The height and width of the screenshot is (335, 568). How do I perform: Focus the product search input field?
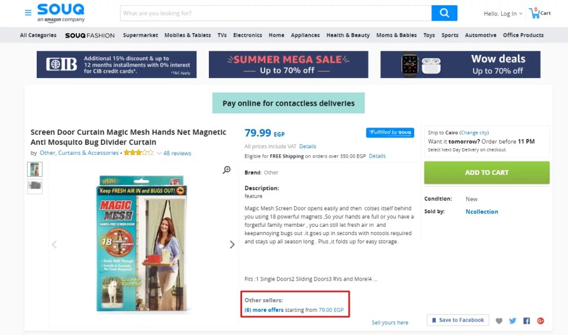tap(276, 13)
